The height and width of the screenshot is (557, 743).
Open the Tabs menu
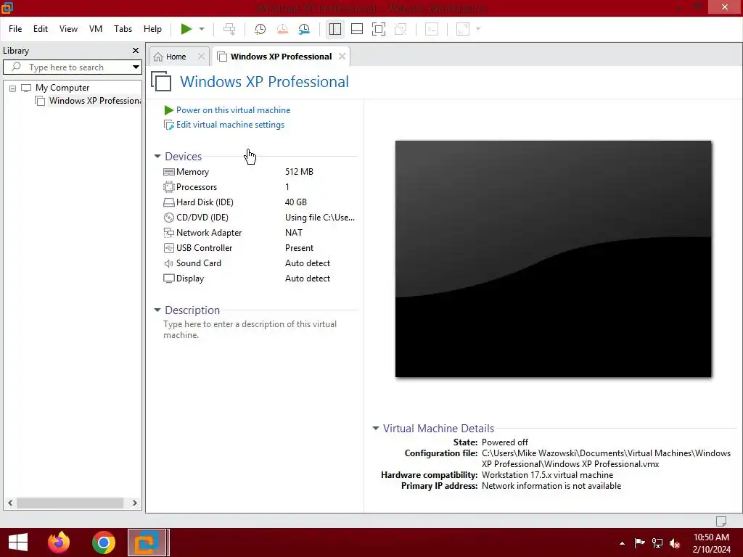coord(123,29)
